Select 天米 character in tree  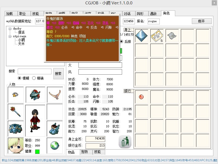coord(21,44)
